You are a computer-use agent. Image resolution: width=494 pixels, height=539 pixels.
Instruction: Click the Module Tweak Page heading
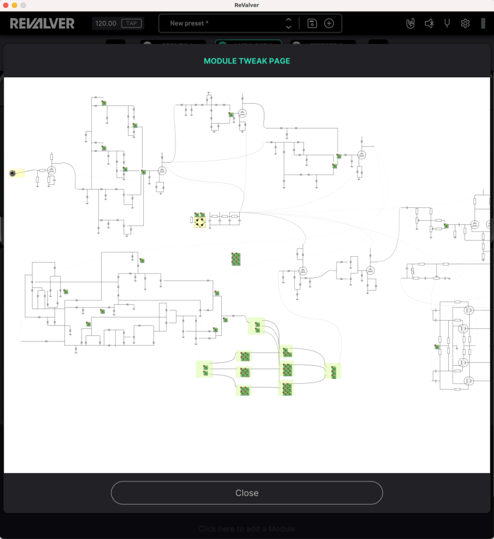click(246, 61)
